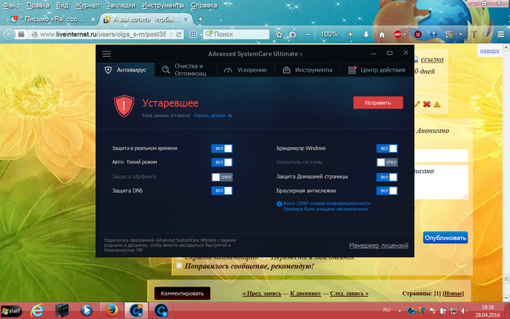The image size is (510, 319).
Task: Open the Файл menu in Firefox
Action: coord(12,6)
